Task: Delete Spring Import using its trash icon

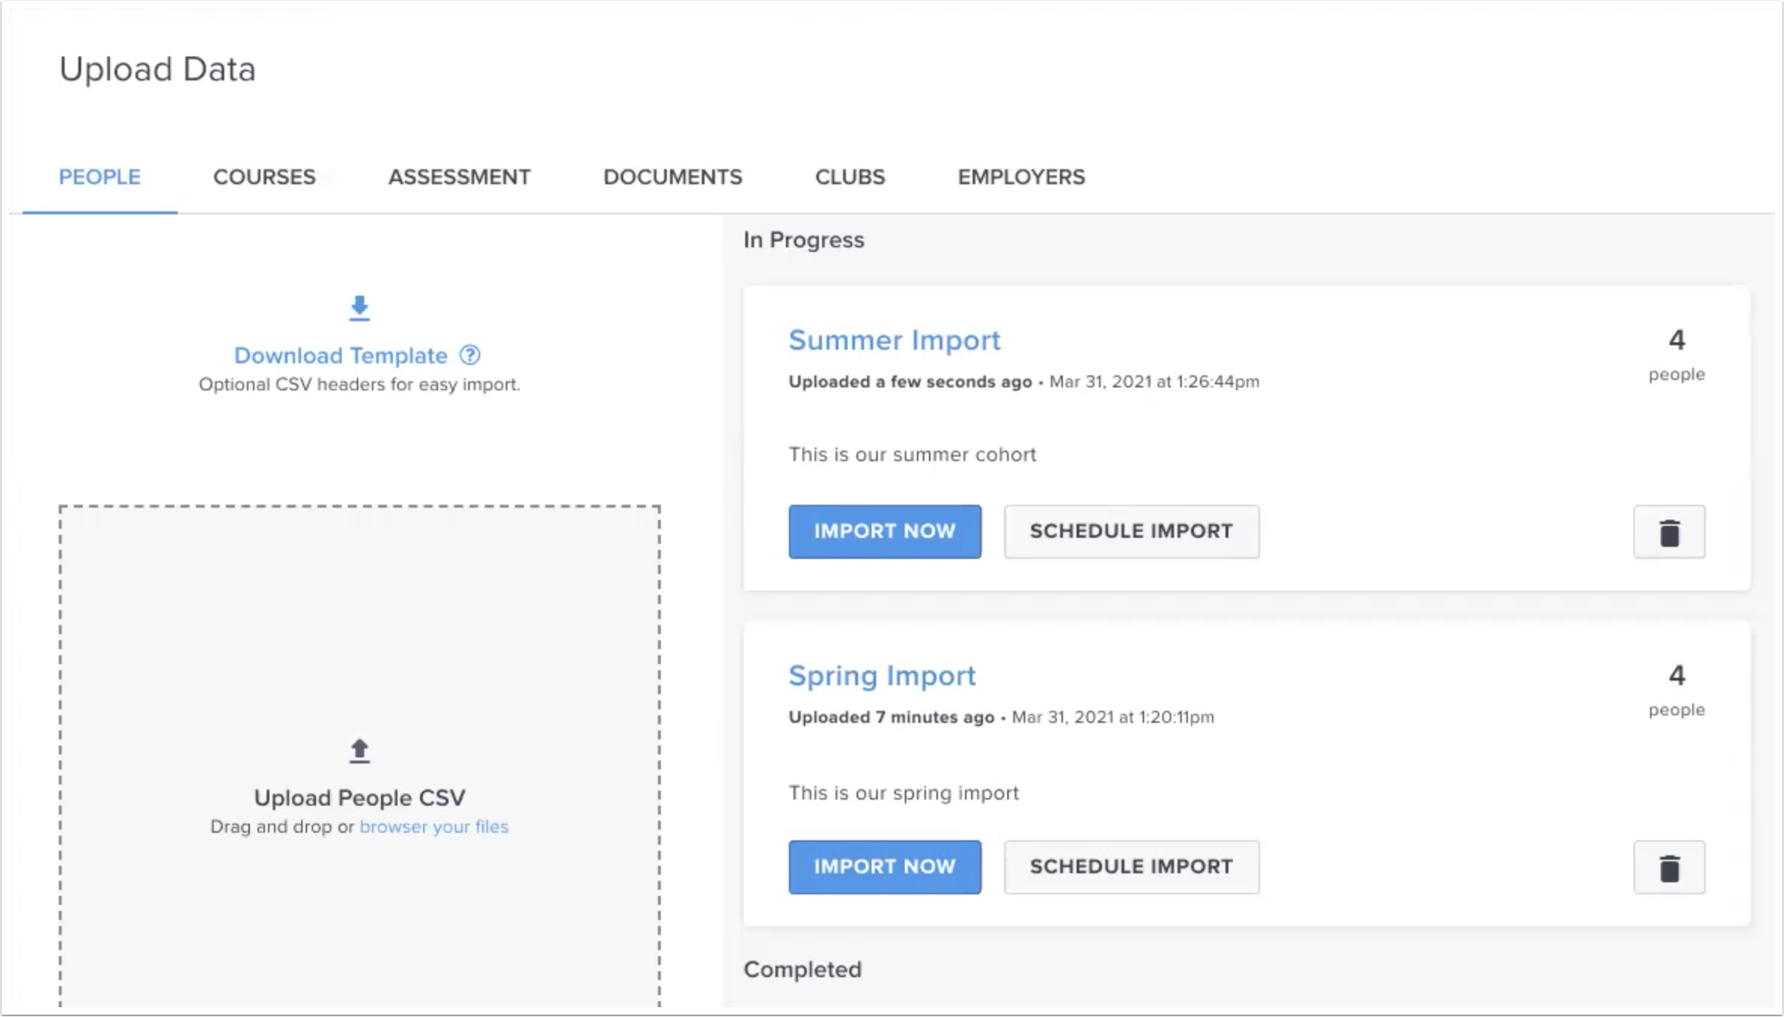Action: [1669, 867]
